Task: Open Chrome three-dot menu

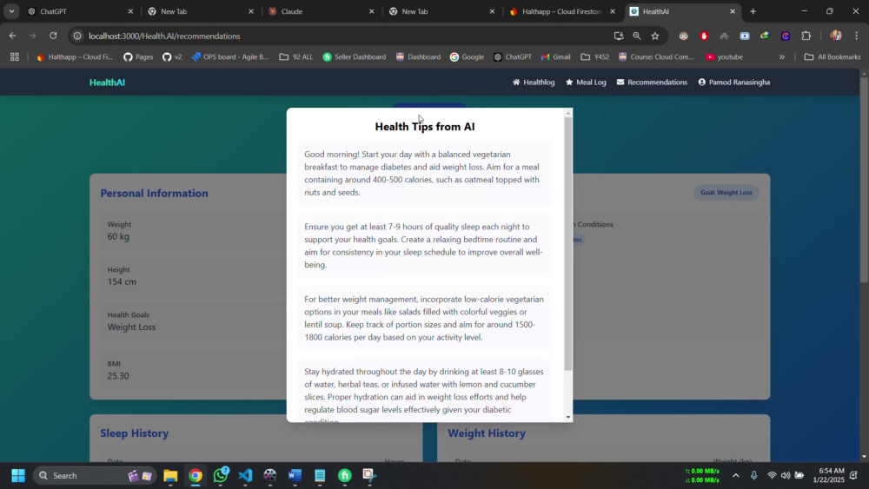Action: click(857, 36)
